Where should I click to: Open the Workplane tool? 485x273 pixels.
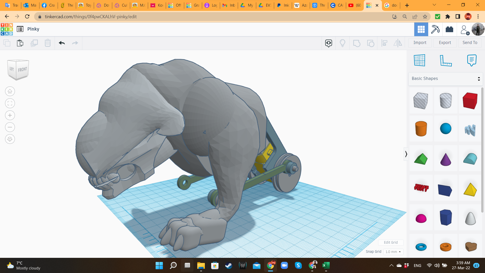point(420,60)
